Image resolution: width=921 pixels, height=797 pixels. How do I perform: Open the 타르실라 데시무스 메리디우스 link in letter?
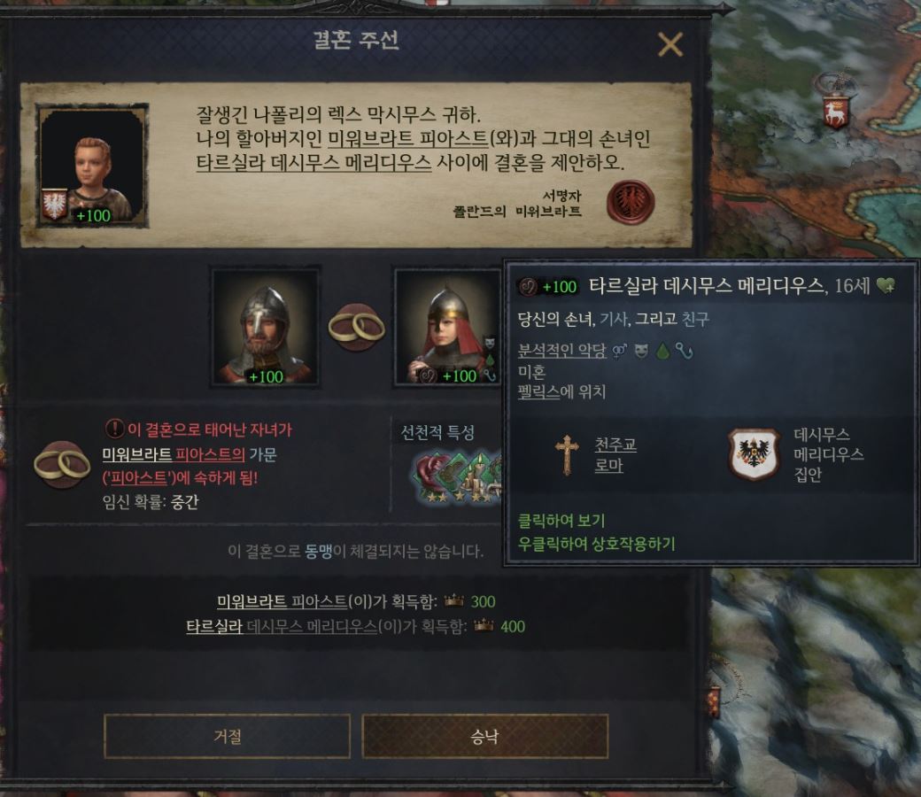coord(313,162)
